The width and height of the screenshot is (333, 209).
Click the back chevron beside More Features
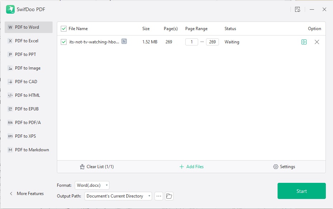point(11,194)
